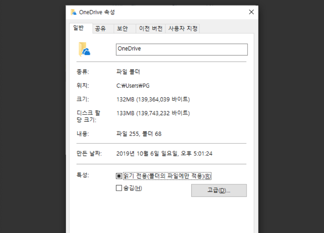Click the 종류: label

pos(83,72)
